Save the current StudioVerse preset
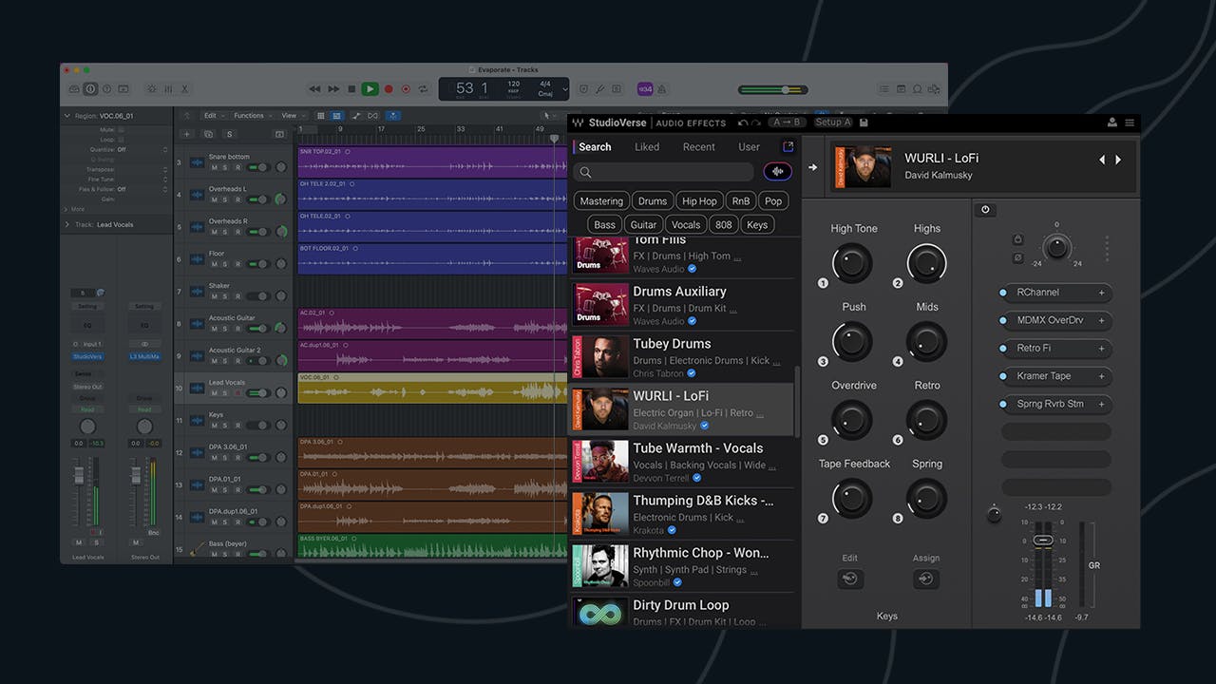Image resolution: width=1216 pixels, height=684 pixels. pyautogui.click(x=864, y=123)
